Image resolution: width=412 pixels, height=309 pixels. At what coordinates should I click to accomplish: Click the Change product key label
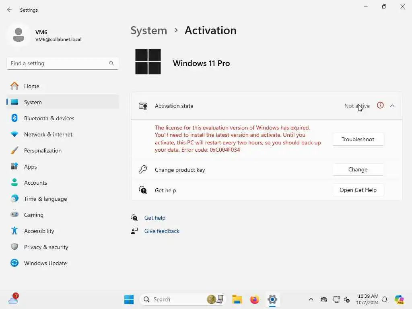click(x=180, y=170)
